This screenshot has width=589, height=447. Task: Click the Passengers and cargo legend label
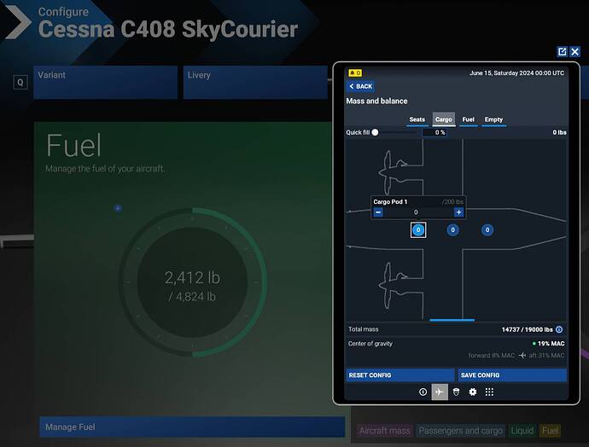461,431
